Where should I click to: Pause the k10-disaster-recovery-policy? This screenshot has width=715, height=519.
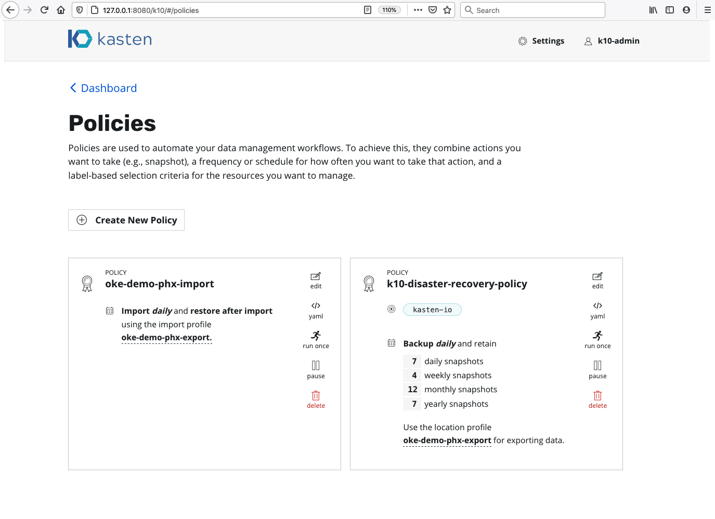pos(597,369)
